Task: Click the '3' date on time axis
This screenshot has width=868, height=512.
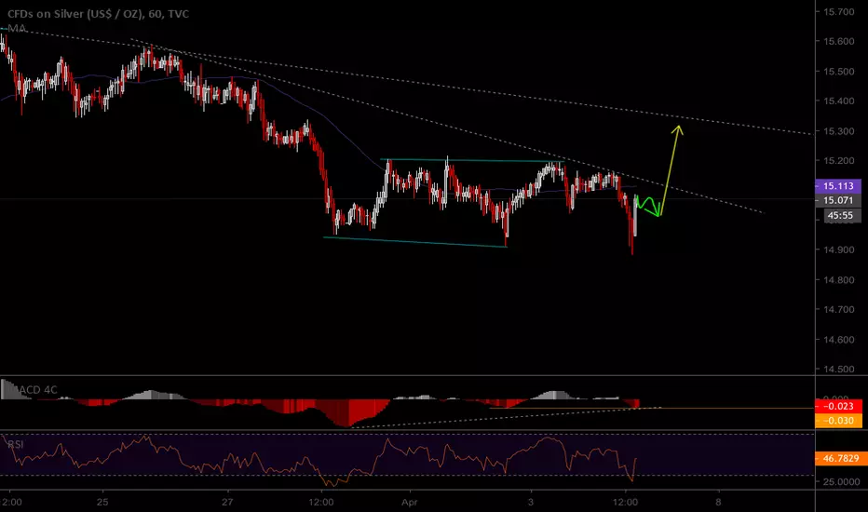Action: coord(531,502)
